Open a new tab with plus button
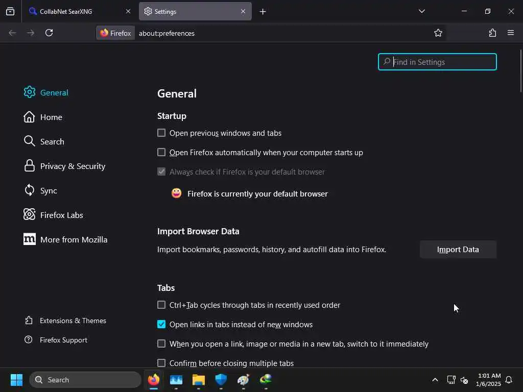The image size is (523, 392). tap(263, 12)
